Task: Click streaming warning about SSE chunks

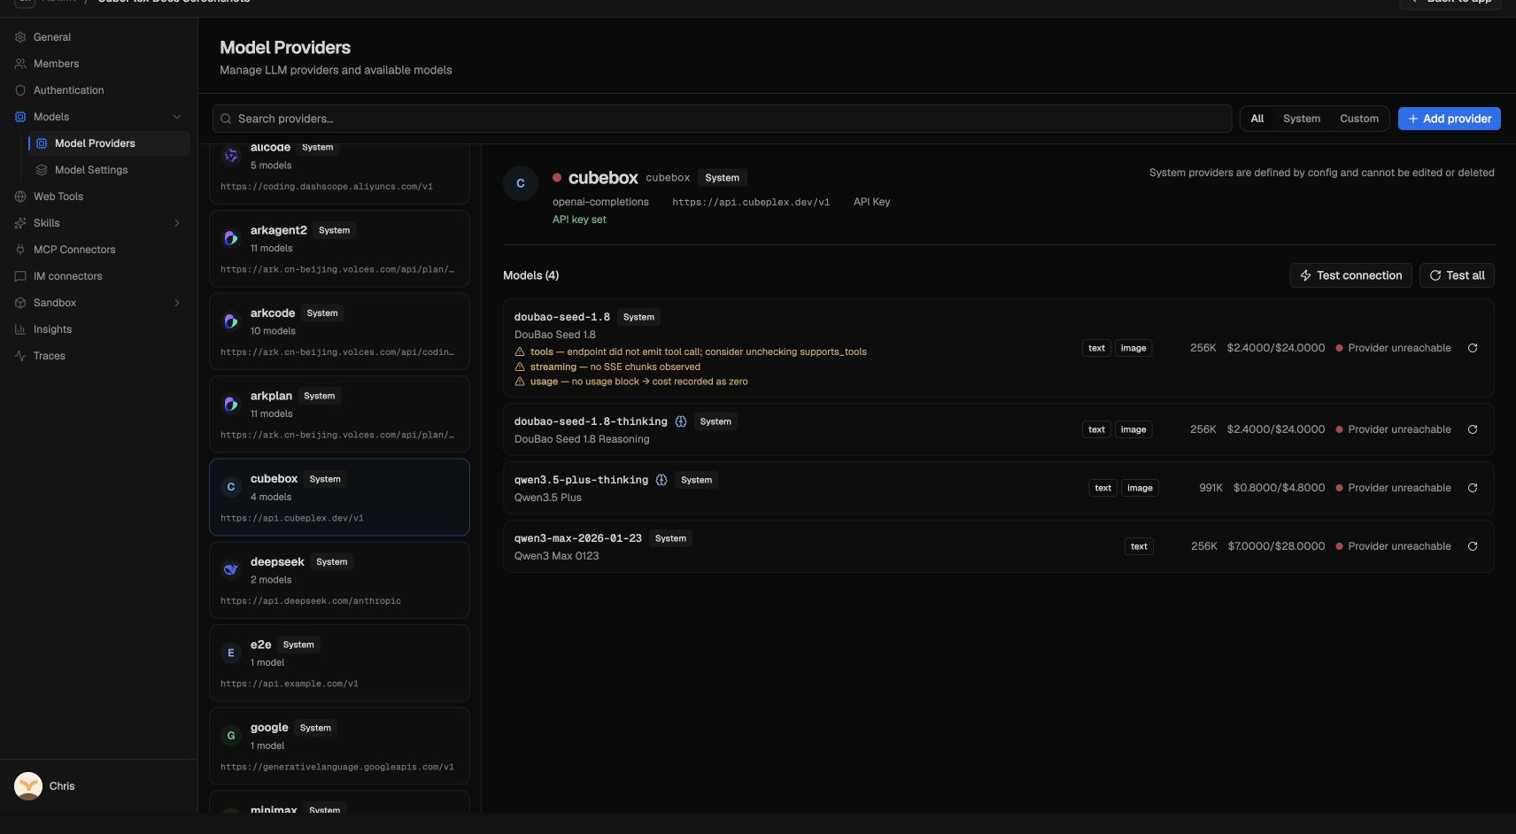Action: click(x=607, y=367)
